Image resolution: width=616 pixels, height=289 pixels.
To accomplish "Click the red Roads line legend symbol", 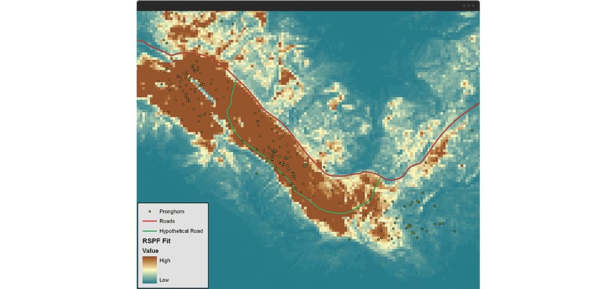I will point(150,221).
